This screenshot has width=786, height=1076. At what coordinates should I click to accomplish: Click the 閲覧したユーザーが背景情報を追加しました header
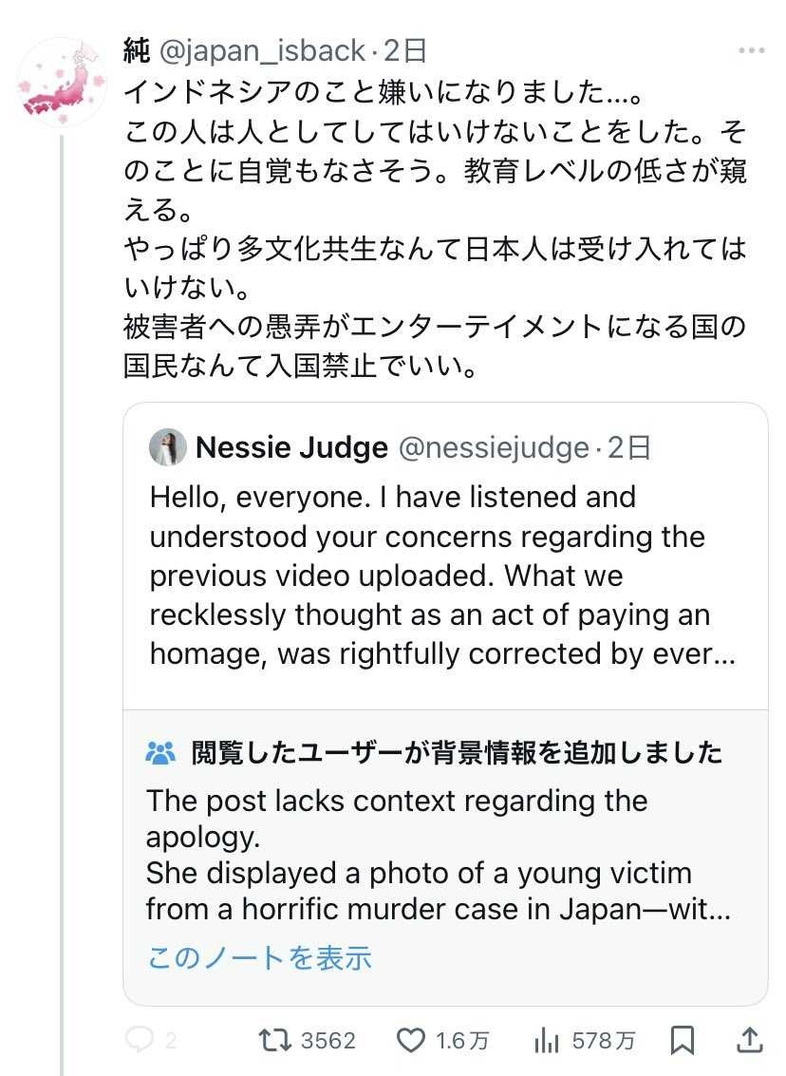pyautogui.click(x=457, y=753)
